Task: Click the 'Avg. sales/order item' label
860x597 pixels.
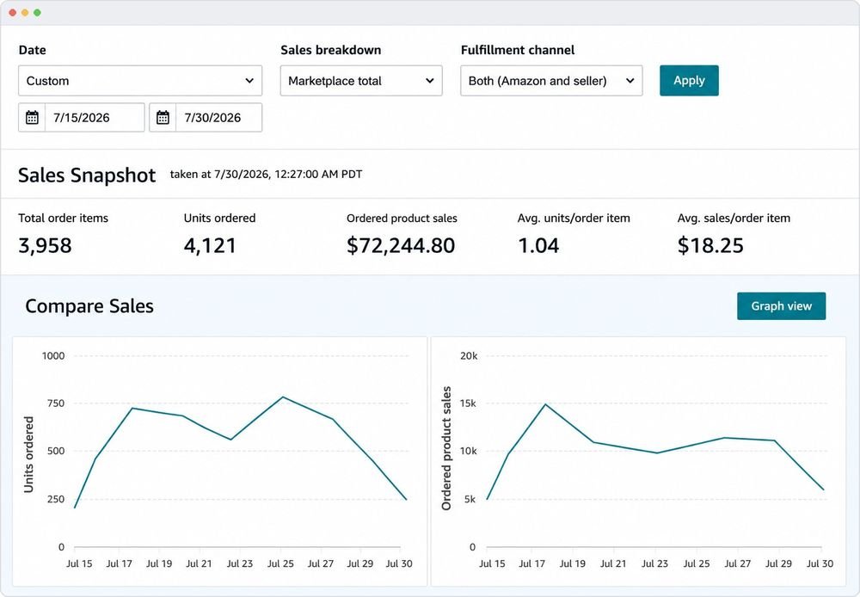Action: (x=734, y=218)
